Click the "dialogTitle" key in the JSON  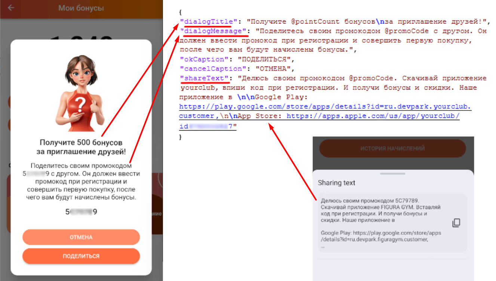209,22
